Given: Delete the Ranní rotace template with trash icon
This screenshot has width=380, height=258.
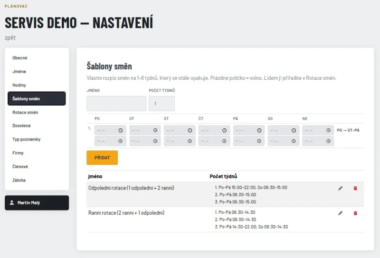Looking at the screenshot, I should click(x=355, y=213).
